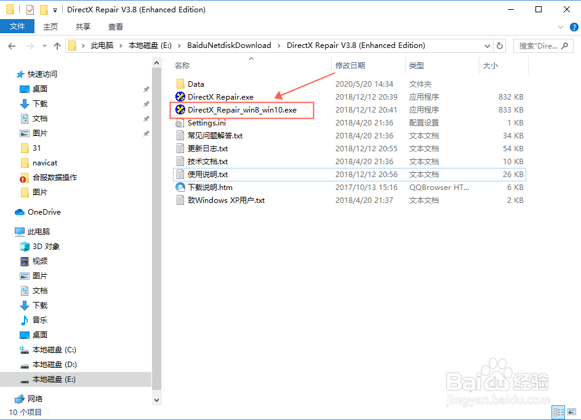Click the help question mark icon

(574, 27)
